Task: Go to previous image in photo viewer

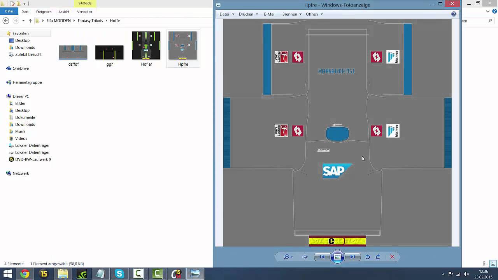Action: (x=322, y=257)
